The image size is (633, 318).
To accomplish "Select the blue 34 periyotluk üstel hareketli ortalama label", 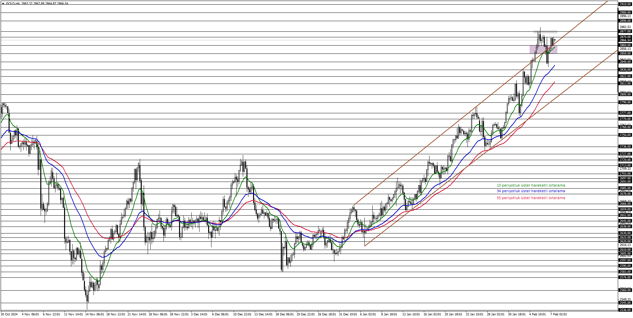I will [x=531, y=191].
